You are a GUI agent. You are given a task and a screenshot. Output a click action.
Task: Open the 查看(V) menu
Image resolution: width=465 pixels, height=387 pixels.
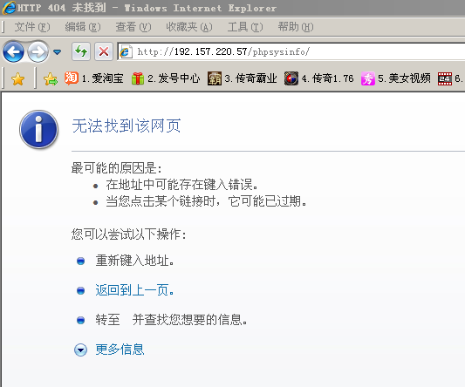coord(133,27)
